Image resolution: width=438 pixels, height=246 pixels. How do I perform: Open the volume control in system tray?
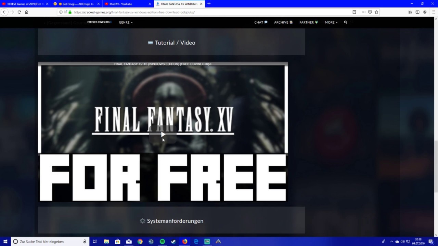[x=402, y=242]
